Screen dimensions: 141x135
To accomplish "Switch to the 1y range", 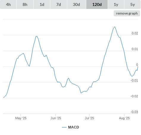I will click(116, 4).
